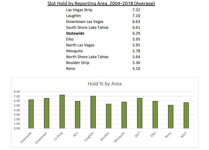Select the Downtown bar in the chart

click(x=47, y=113)
